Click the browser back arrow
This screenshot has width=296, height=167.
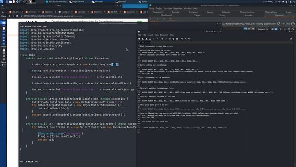point(9,16)
